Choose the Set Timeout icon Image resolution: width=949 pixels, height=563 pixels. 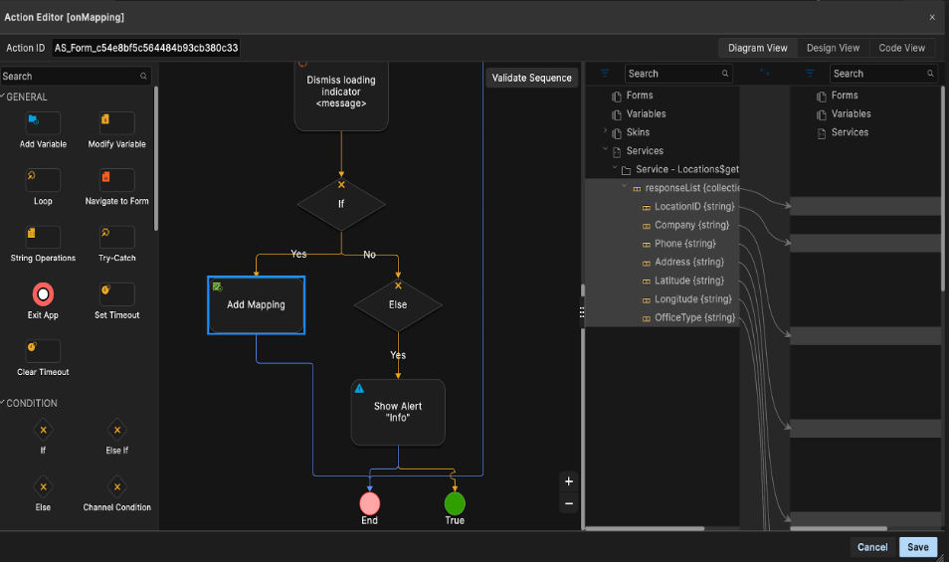pos(116,294)
